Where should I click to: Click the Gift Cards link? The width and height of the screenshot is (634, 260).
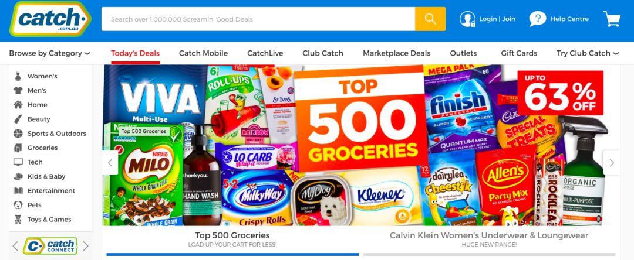click(519, 53)
